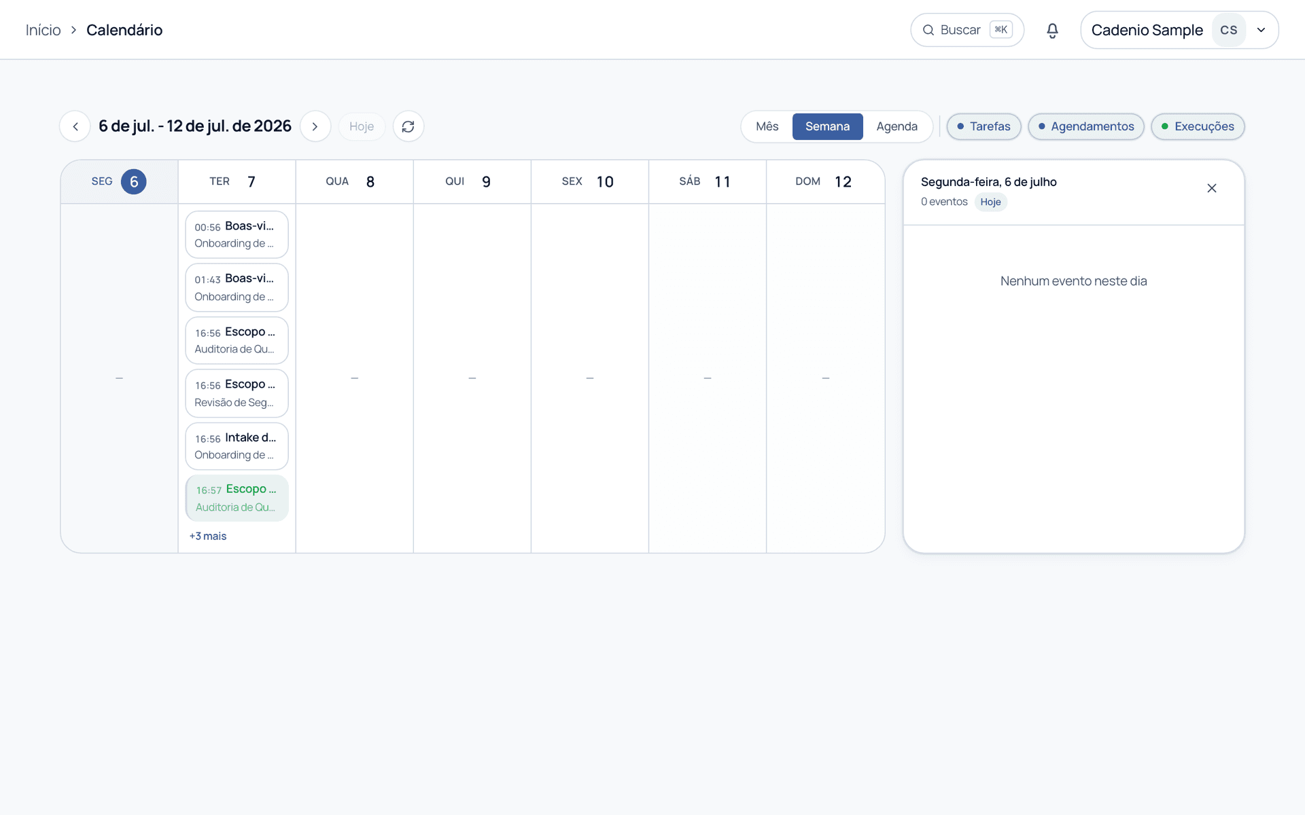Screen dimensions: 1305x815
Task: Expand '+3 mais' events on Tuesday
Action: point(208,536)
